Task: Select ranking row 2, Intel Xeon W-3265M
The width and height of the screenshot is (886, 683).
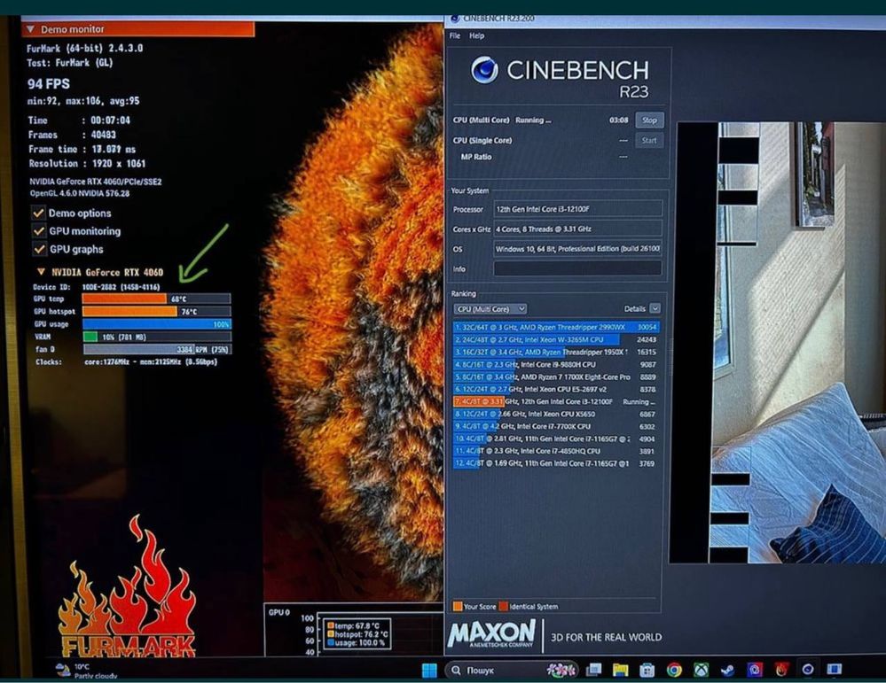Action: point(556,340)
